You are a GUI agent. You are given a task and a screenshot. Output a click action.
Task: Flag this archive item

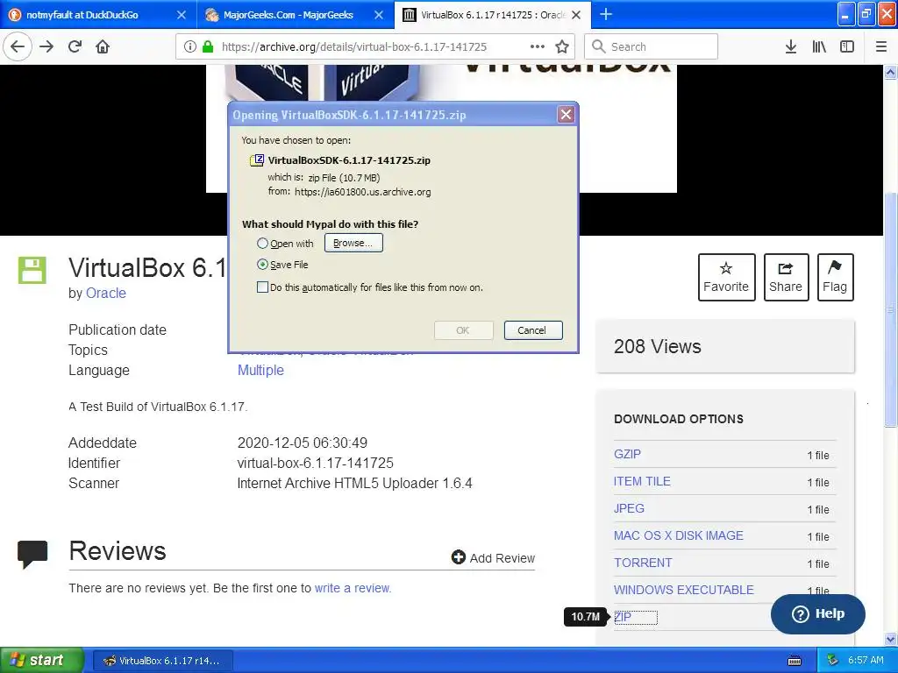pyautogui.click(x=835, y=277)
